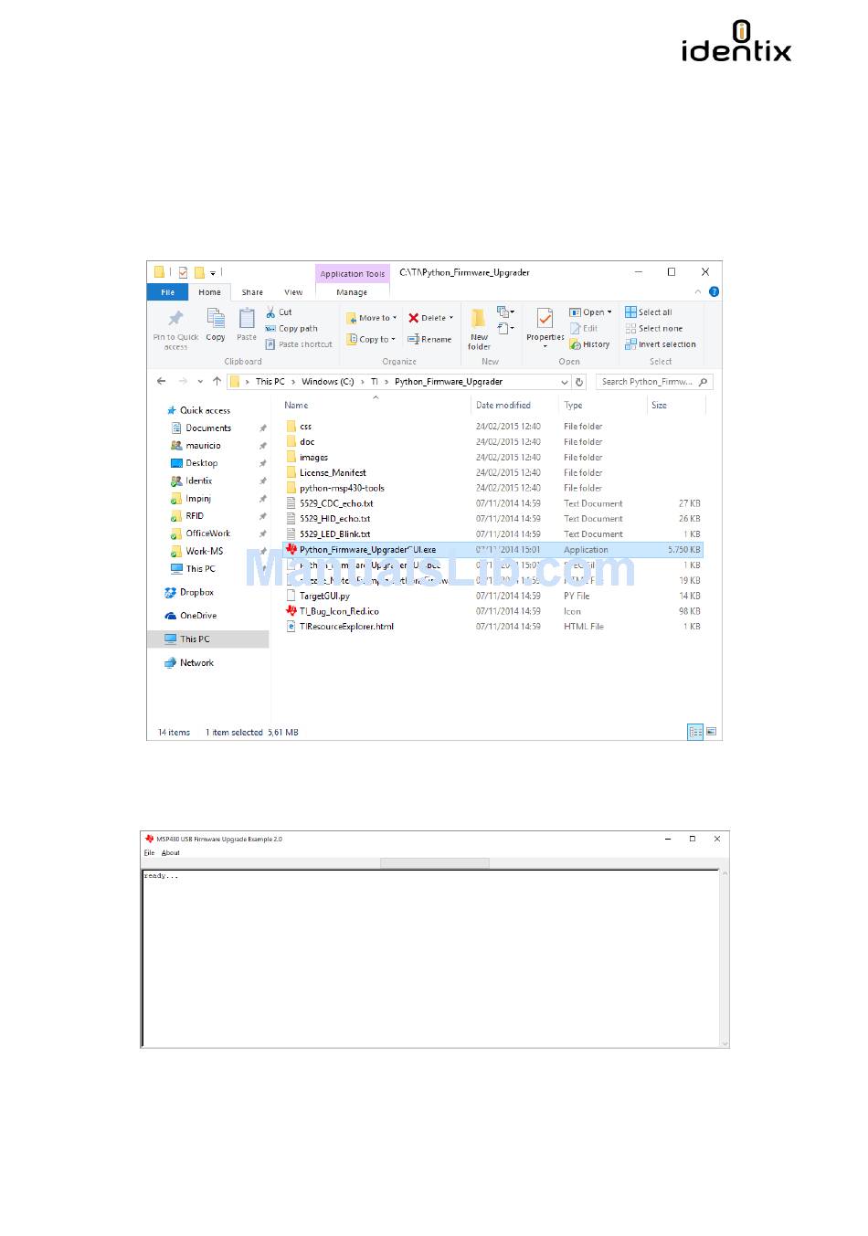The width and height of the screenshot is (868, 1236).
Task: Click the Rename command
Action: click(x=429, y=339)
